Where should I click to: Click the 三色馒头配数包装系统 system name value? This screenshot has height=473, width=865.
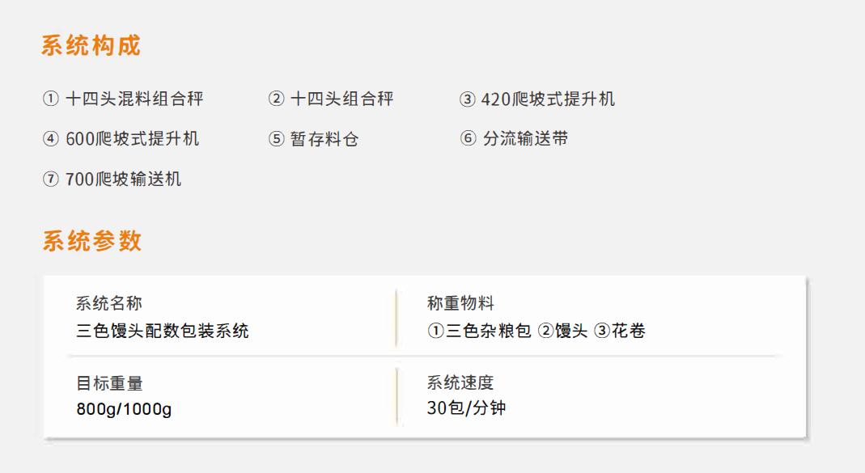[163, 331]
